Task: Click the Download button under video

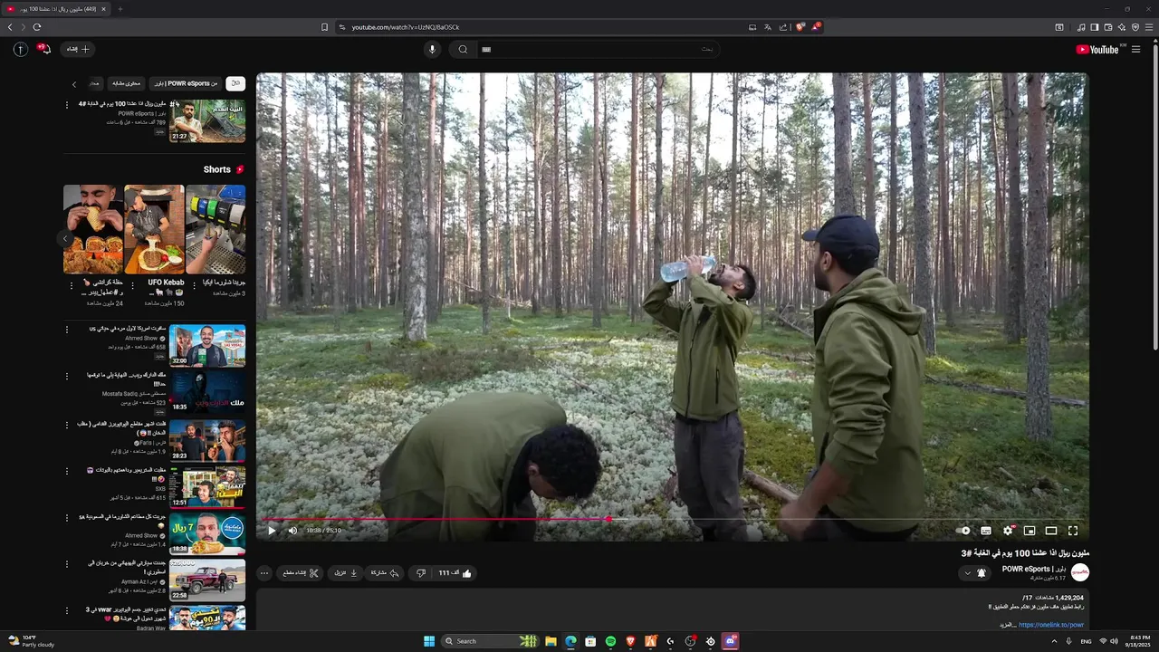Action: (x=346, y=573)
